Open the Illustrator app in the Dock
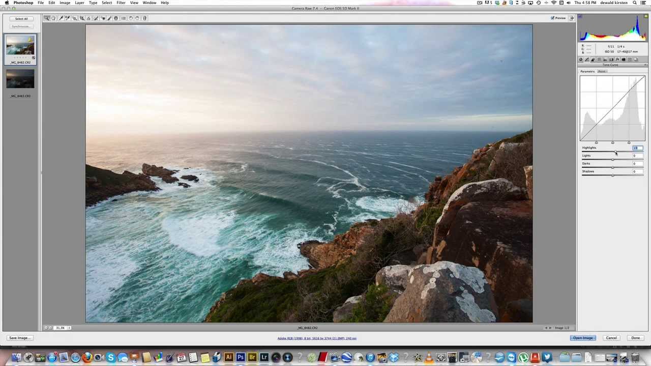 coord(228,357)
